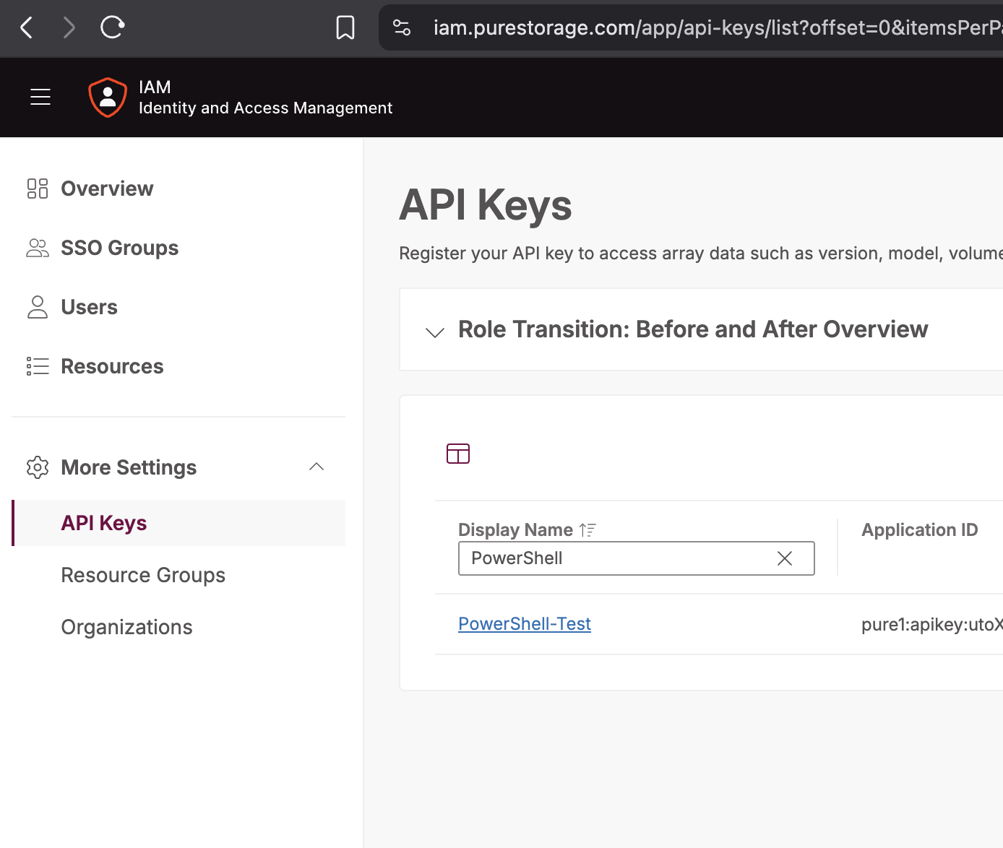
Task: Open Resource Groups submenu item
Action: (x=143, y=575)
